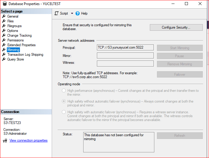Click the wrench icon next to Filegroups
The image size is (209, 158).
pos(4,26)
